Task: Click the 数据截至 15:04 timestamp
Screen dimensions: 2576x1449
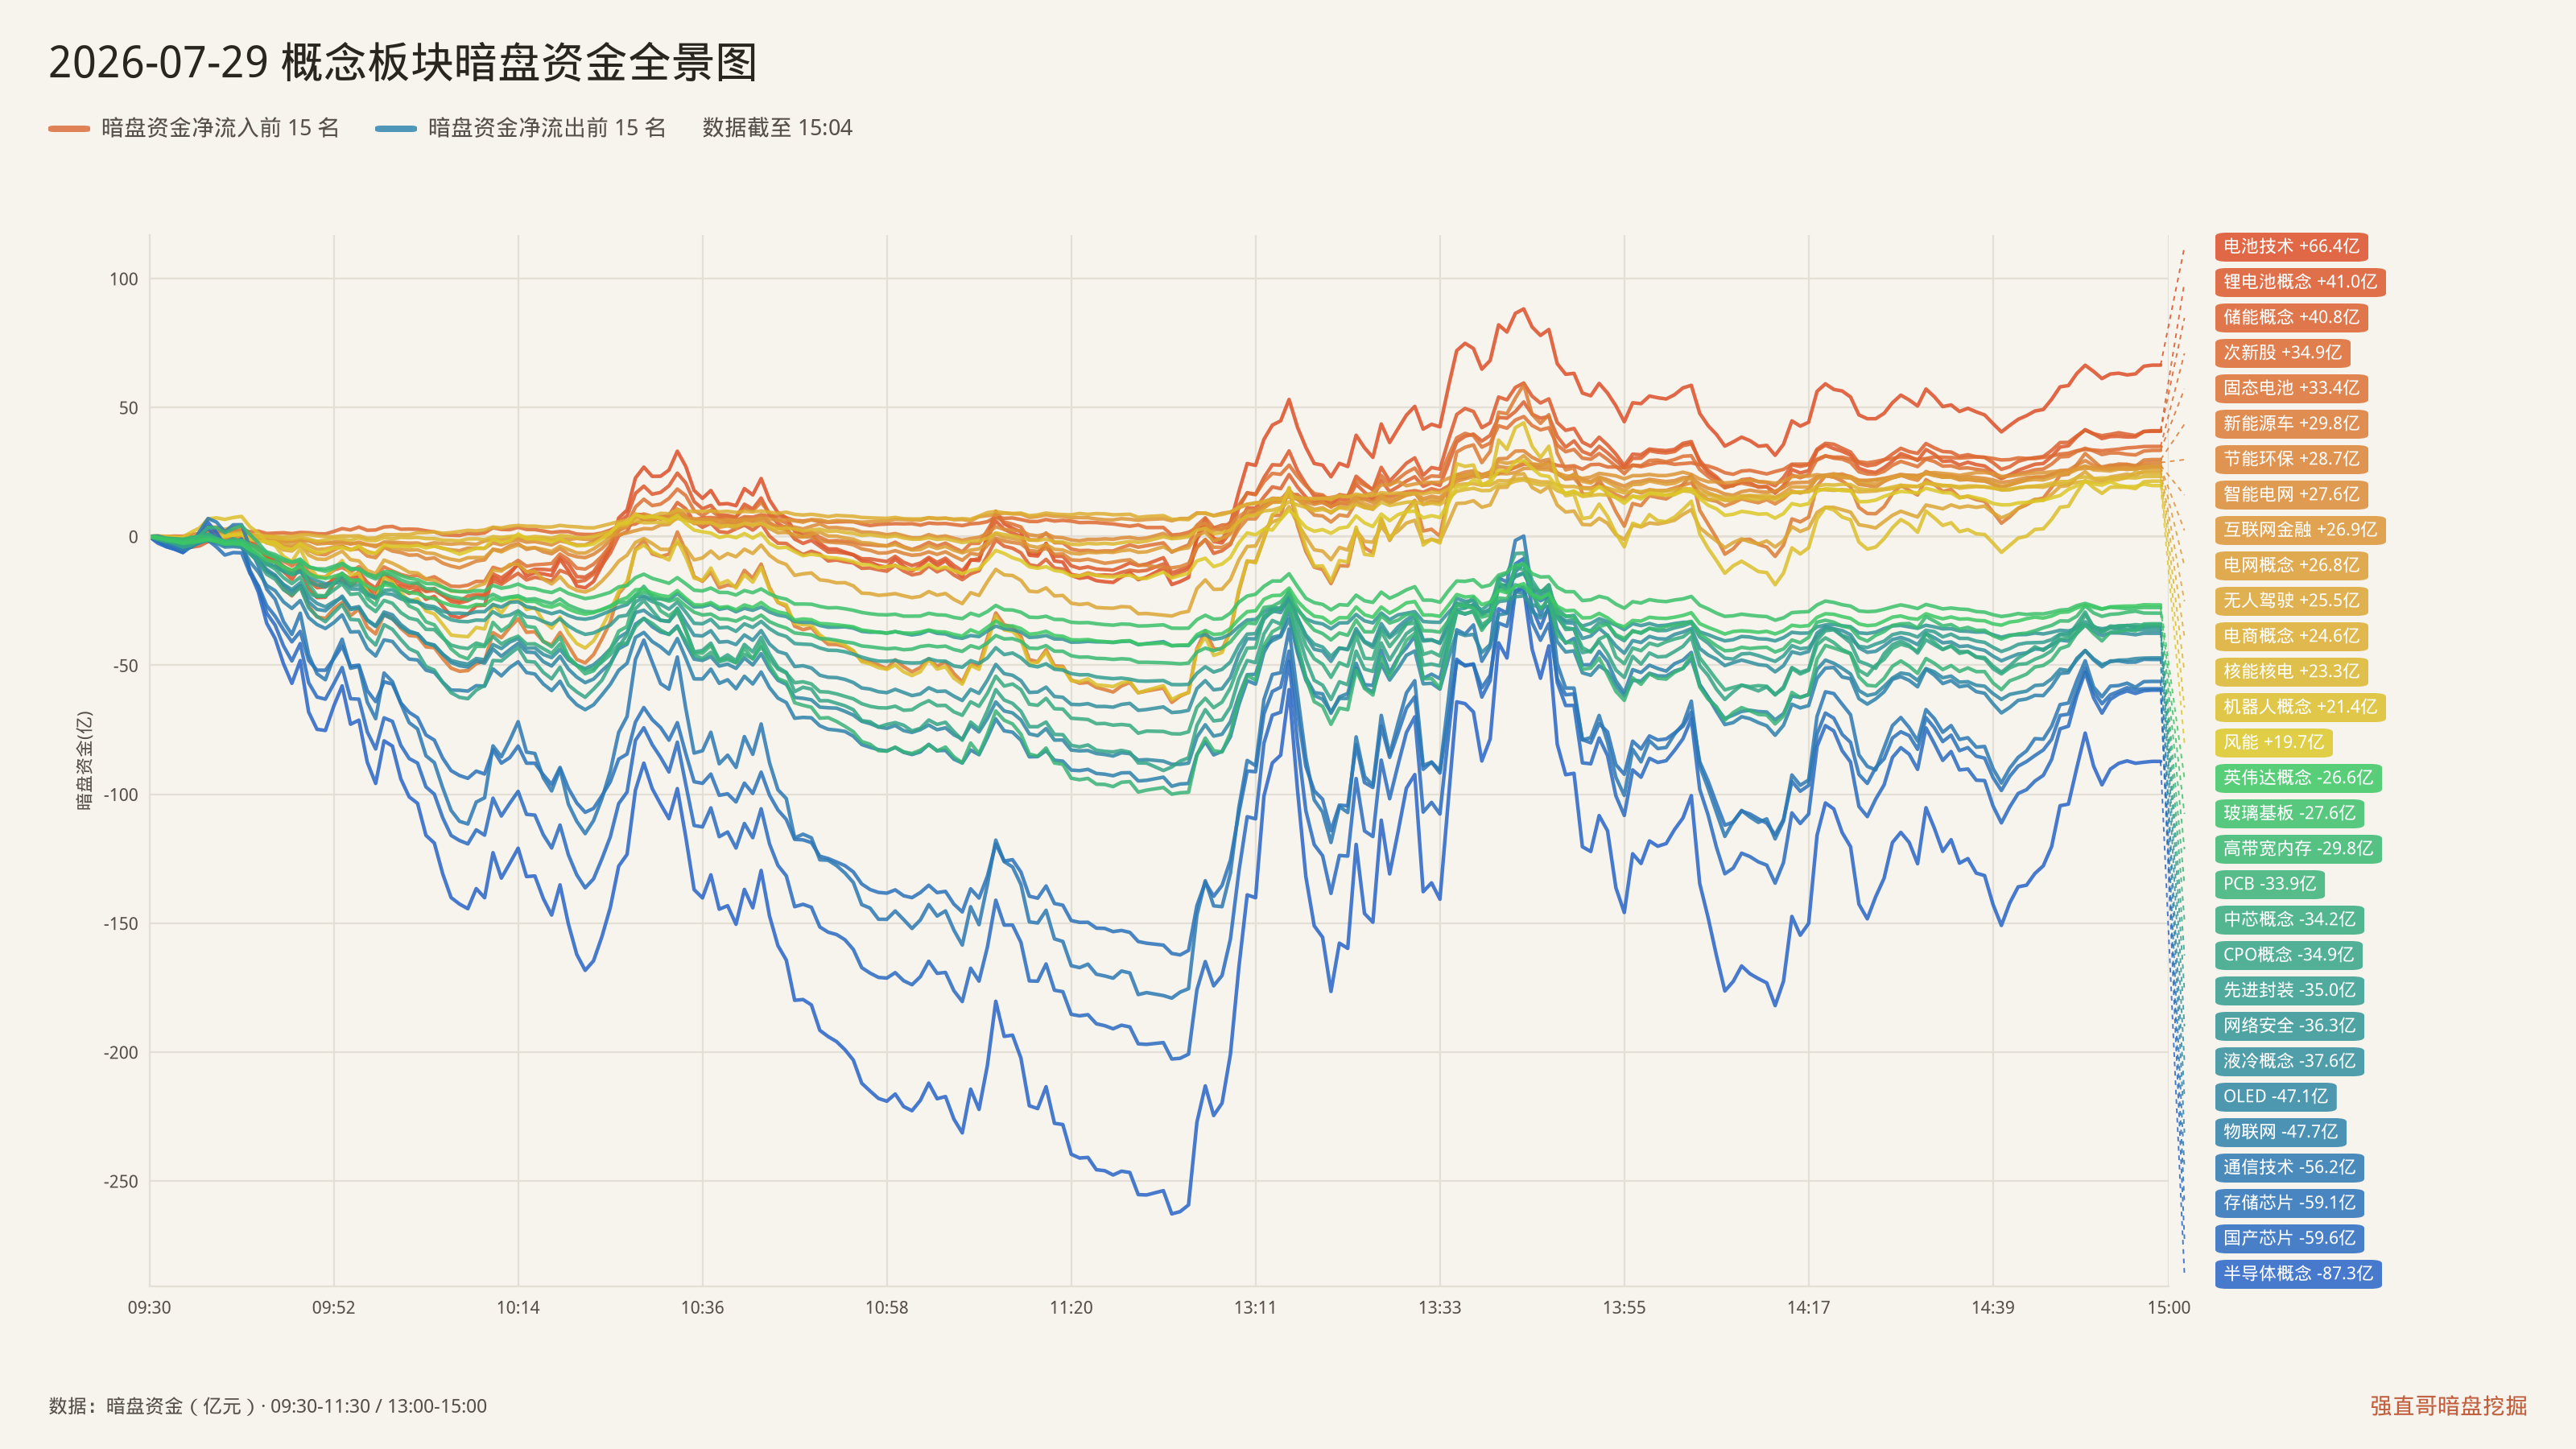Action: point(777,128)
